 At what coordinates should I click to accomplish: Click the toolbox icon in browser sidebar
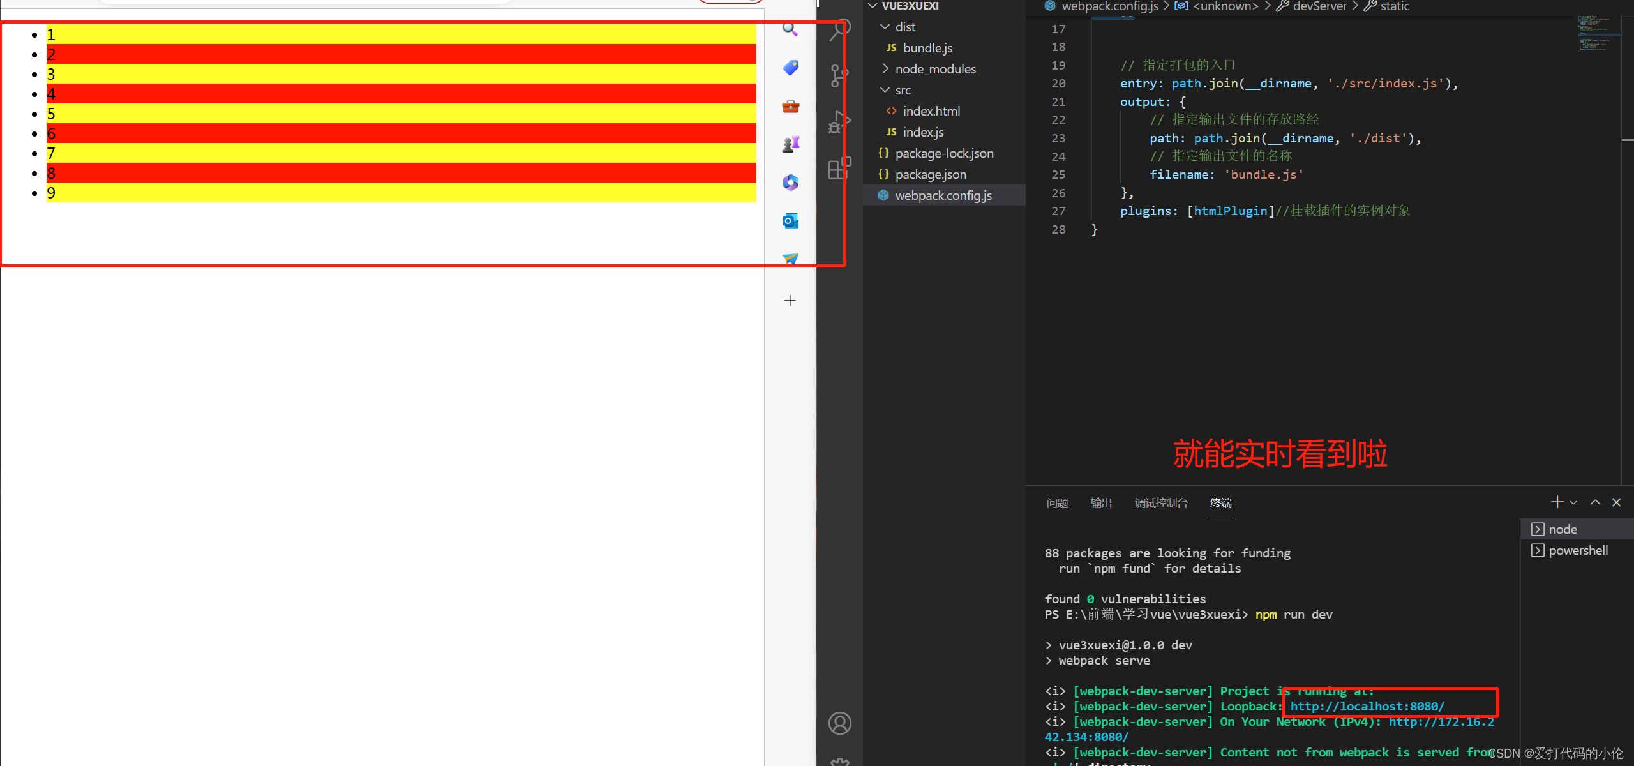(790, 106)
